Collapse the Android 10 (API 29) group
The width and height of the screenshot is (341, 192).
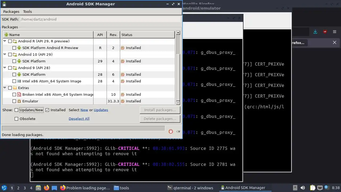tap(5, 55)
